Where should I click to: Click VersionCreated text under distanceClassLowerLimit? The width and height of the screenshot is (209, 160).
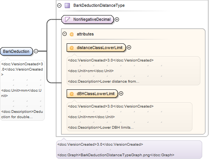point(111,60)
